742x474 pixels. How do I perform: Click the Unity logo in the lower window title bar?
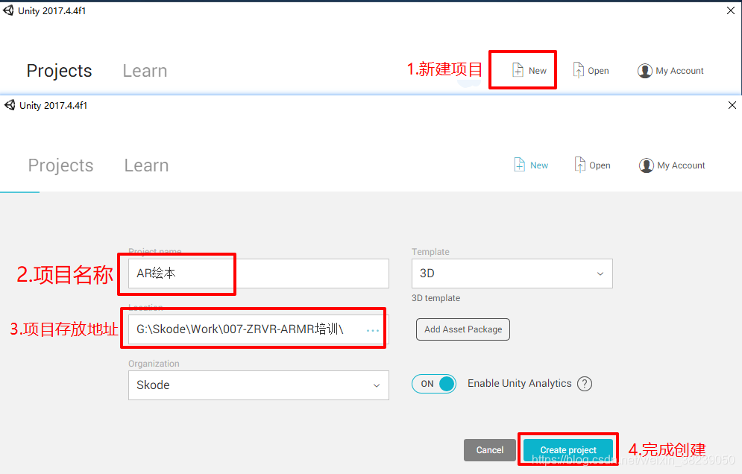(10, 105)
